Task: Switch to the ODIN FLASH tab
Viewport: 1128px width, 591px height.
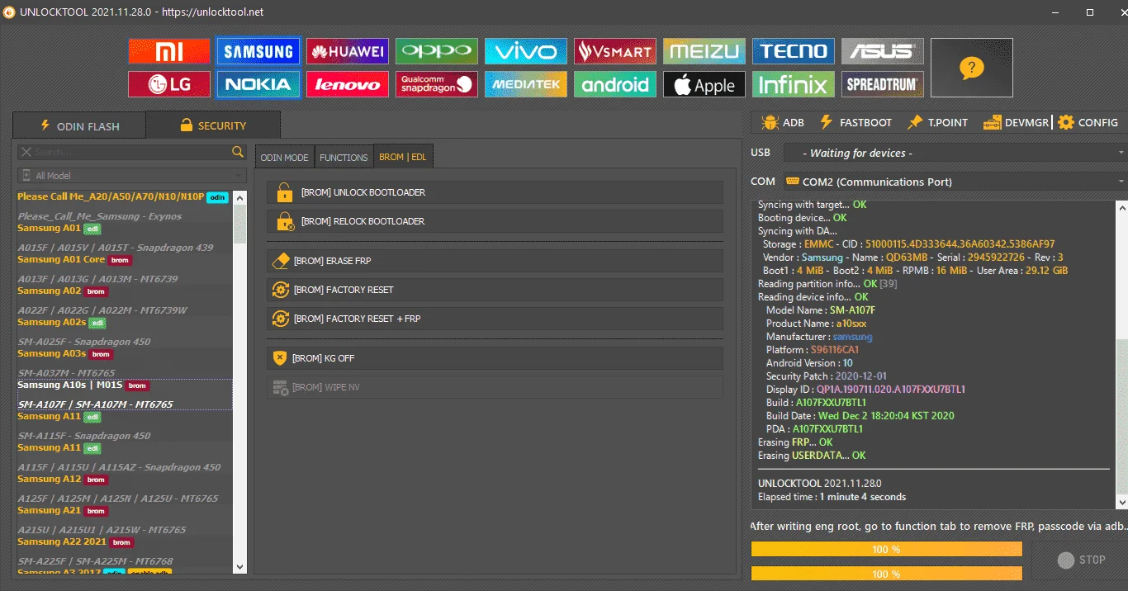Action: 79,125
